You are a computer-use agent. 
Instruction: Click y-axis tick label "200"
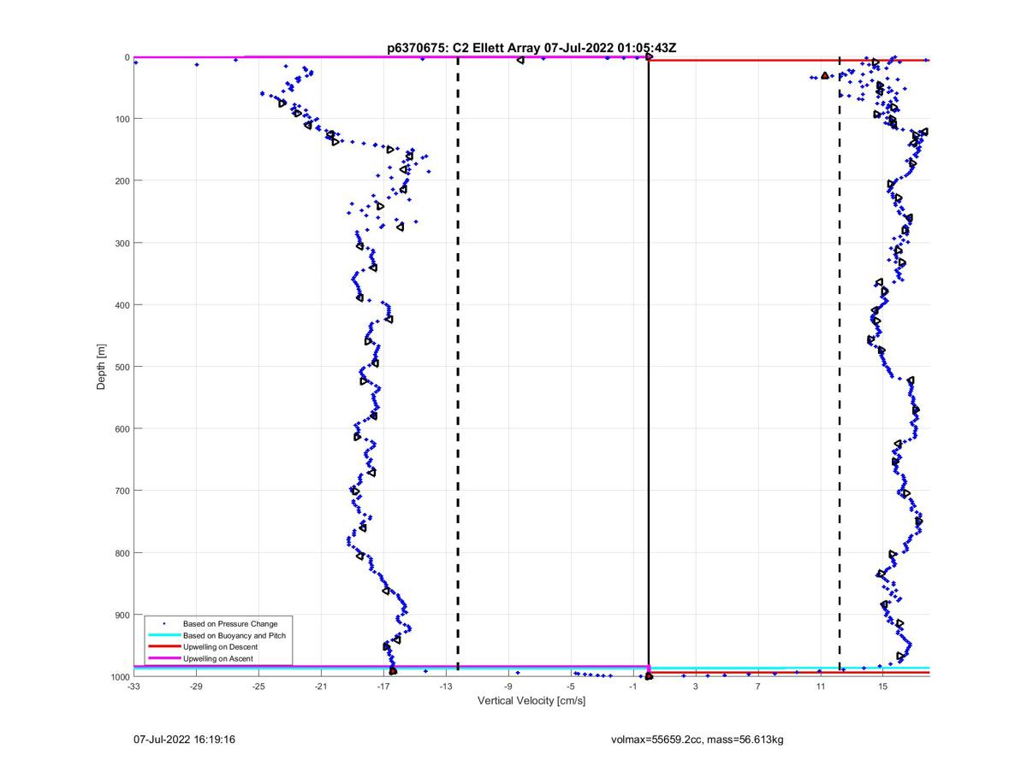pos(122,180)
